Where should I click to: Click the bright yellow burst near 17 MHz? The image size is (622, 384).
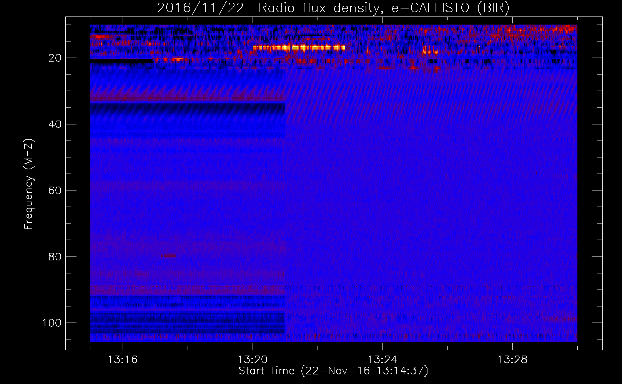299,48
